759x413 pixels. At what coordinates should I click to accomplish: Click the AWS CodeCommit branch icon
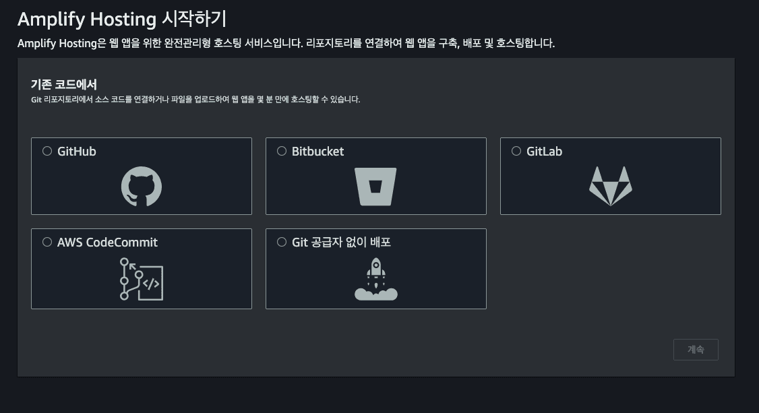141,279
